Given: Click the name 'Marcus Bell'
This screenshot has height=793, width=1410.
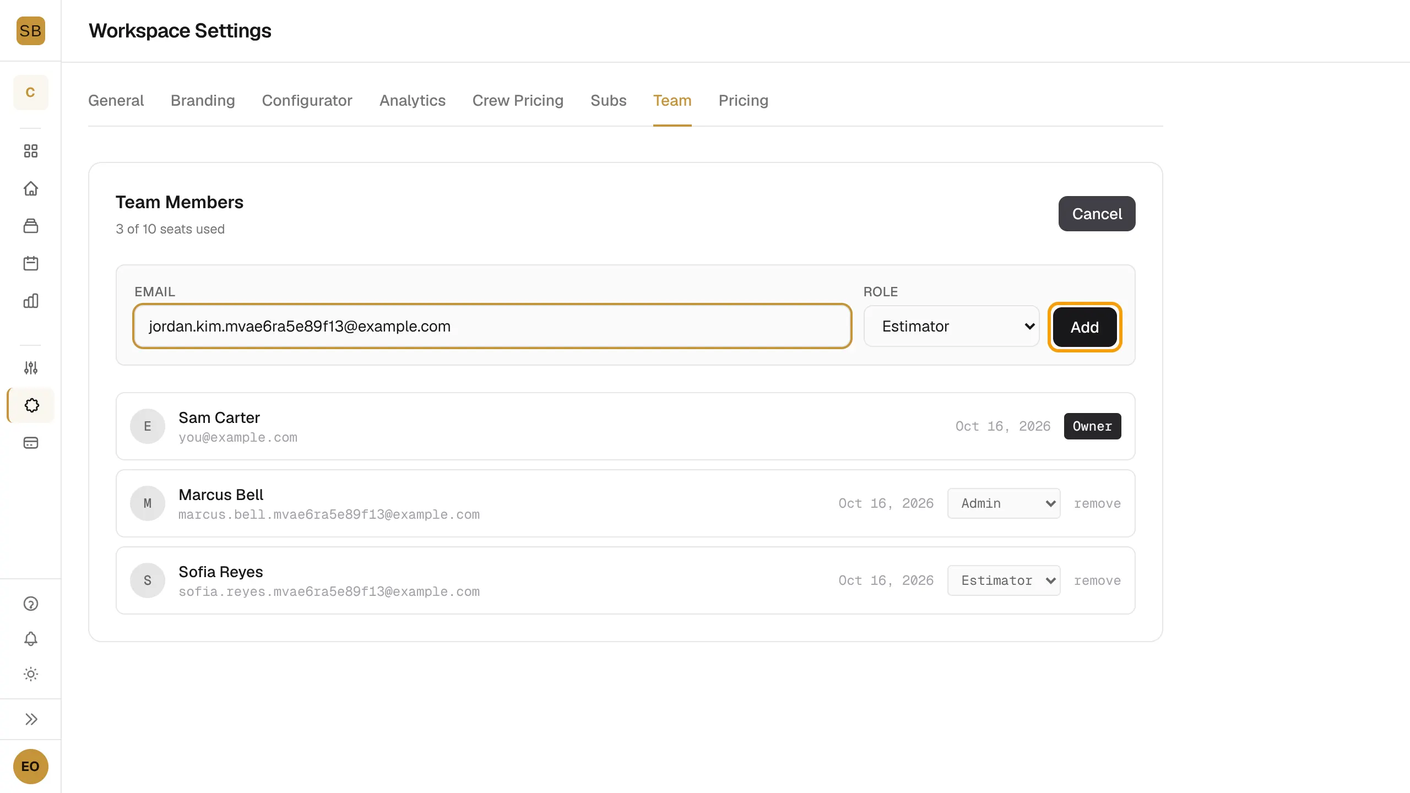Looking at the screenshot, I should pos(221,495).
